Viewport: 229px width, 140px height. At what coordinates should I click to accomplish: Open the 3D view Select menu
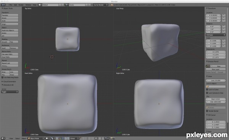point(18,138)
